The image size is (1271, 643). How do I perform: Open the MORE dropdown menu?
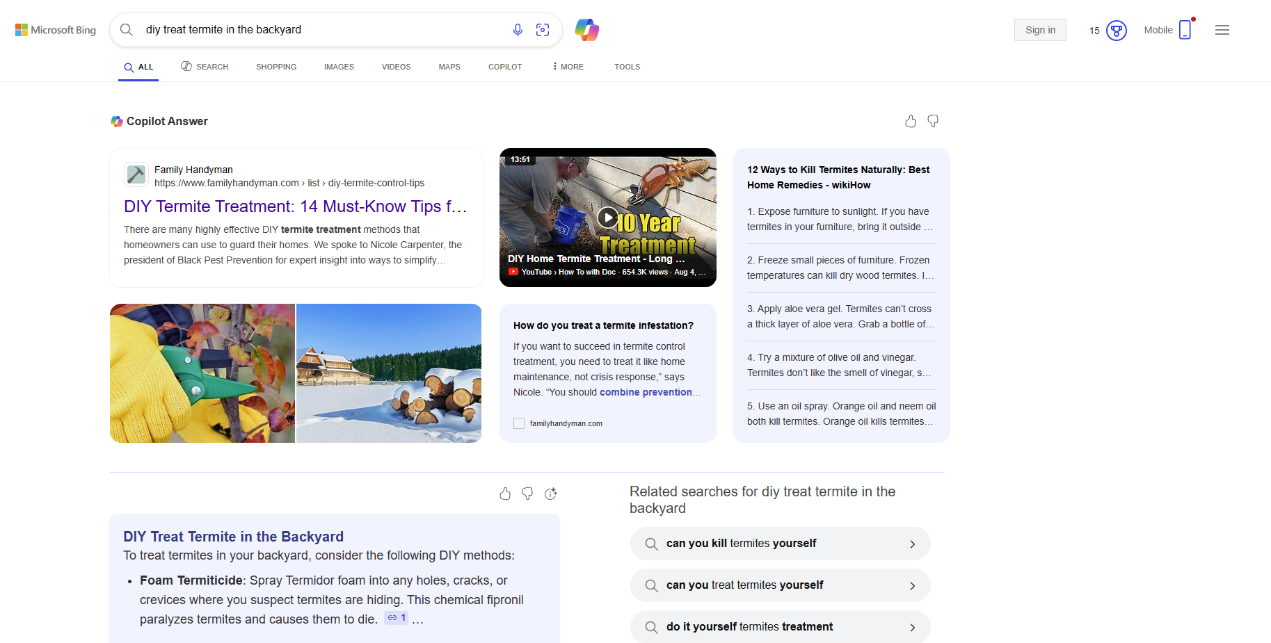[568, 67]
